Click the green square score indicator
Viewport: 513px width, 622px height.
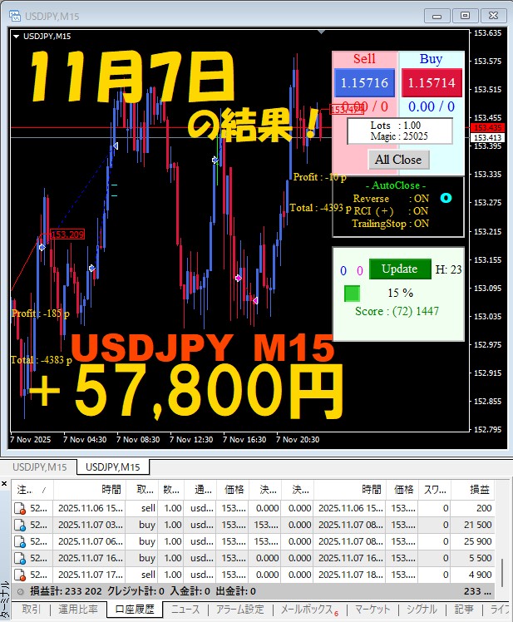point(352,294)
